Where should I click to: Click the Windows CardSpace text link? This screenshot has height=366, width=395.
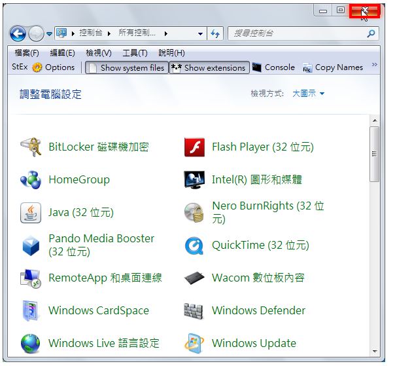click(x=99, y=311)
